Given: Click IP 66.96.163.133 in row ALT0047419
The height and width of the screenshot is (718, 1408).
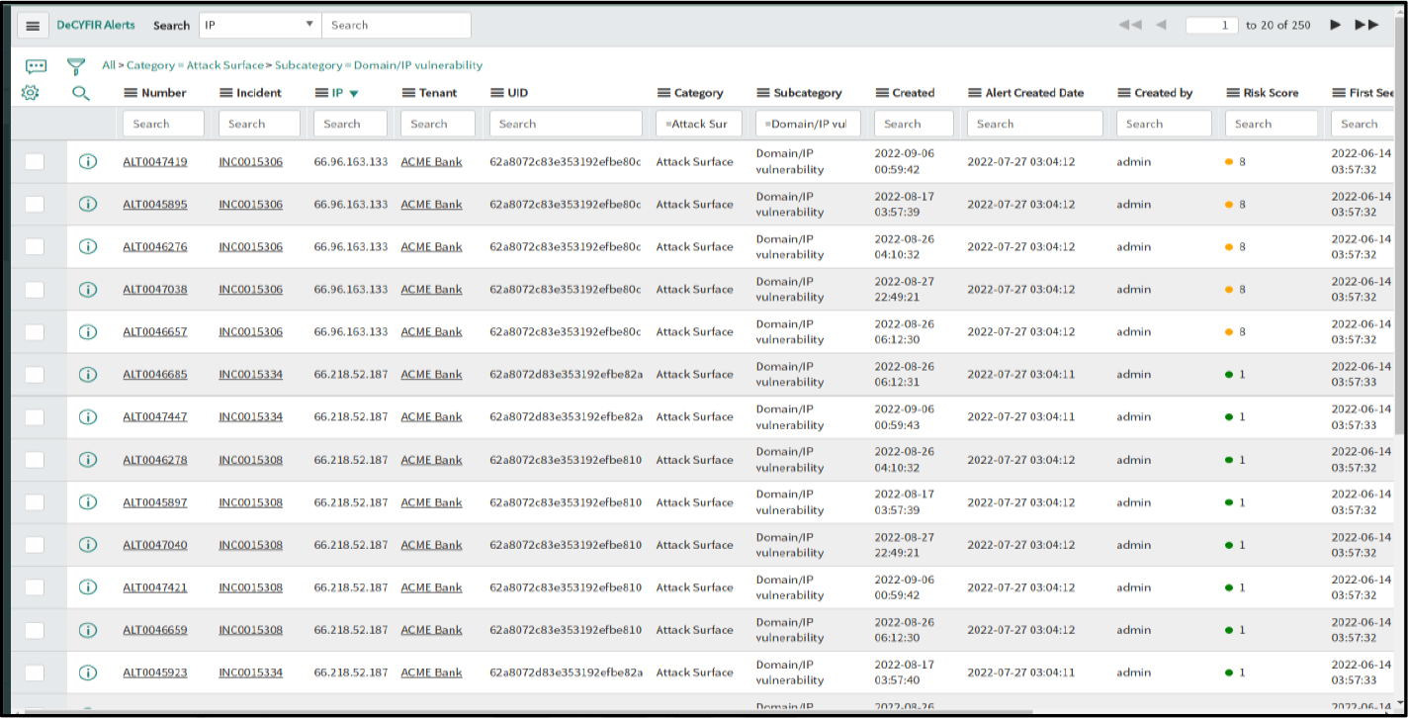Looking at the screenshot, I should [351, 161].
